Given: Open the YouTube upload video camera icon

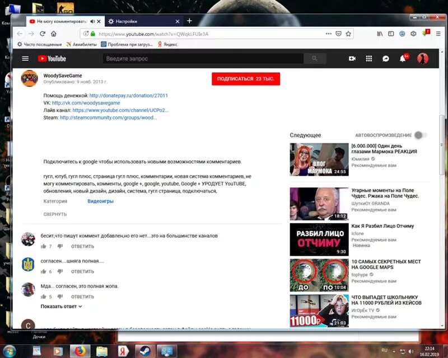Looking at the screenshot, I should coord(352,59).
